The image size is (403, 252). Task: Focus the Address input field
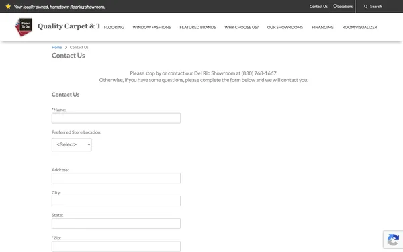click(116, 178)
